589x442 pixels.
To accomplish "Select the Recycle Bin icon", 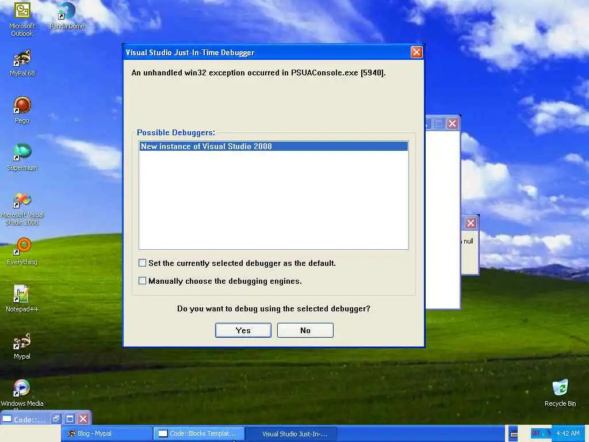I will [560, 393].
